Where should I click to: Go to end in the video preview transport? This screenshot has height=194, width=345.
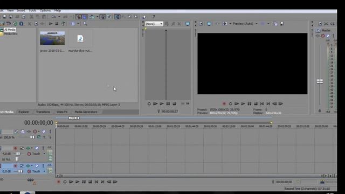tap(268, 103)
